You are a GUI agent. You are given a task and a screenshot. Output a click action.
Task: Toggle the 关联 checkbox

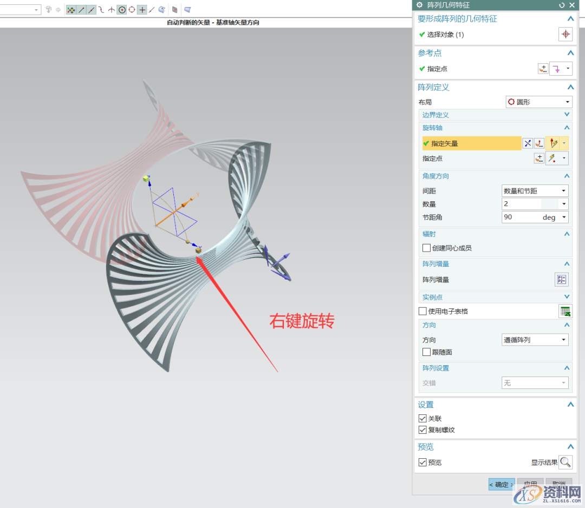(x=422, y=418)
